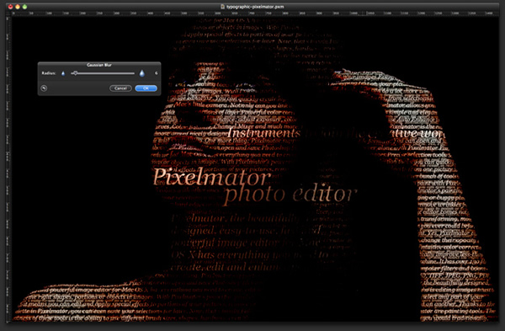Click the Radius slider handle
The height and width of the screenshot is (331, 505).
coord(75,73)
